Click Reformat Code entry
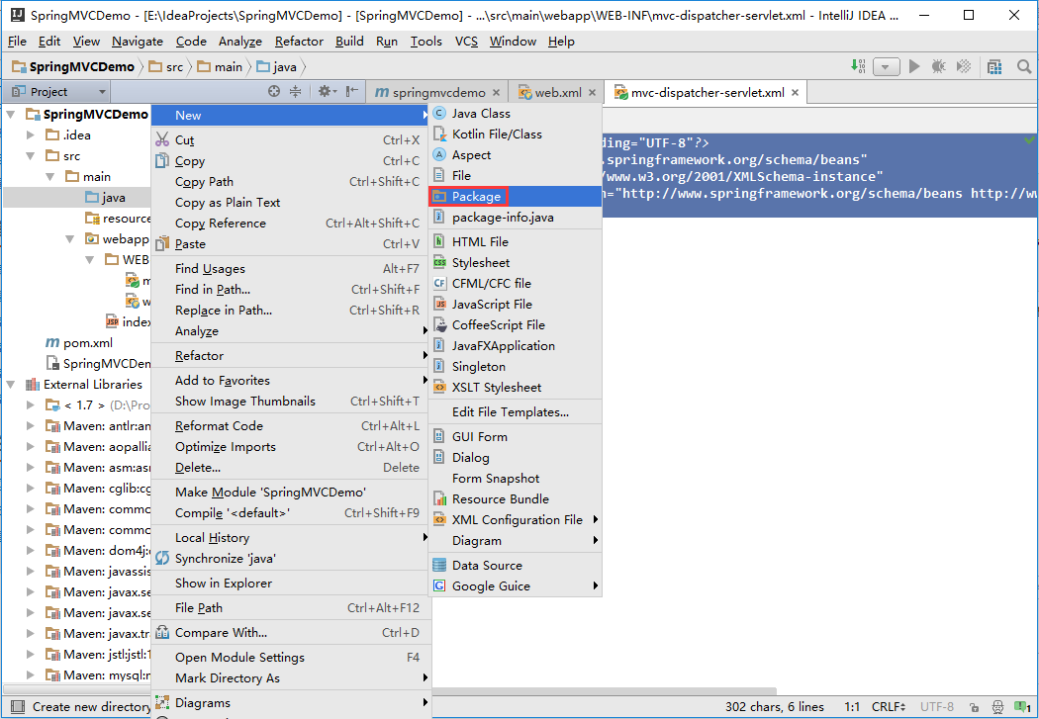Screen dimensions: 1039x719 [x=291, y=425]
